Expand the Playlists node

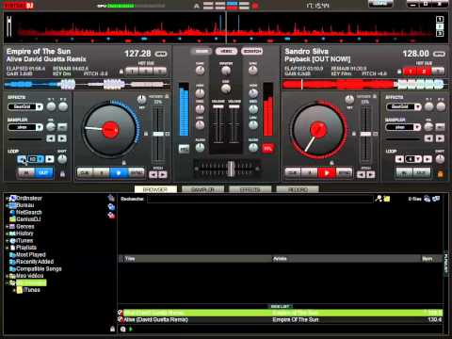(x=7, y=248)
